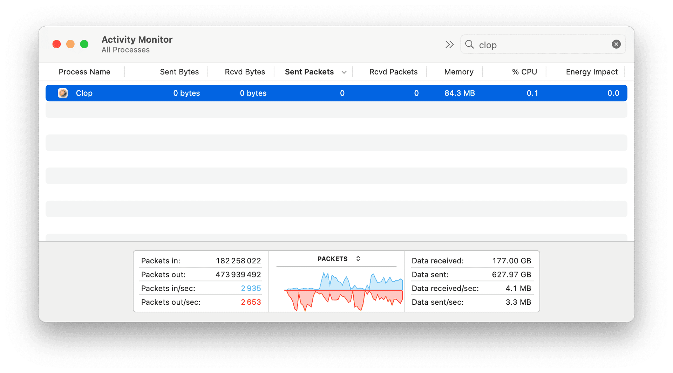Click the green zoom circle

pos(84,44)
